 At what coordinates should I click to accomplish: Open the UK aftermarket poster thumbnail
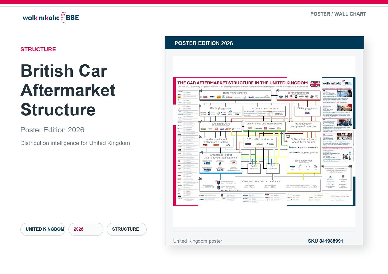tap(264, 142)
